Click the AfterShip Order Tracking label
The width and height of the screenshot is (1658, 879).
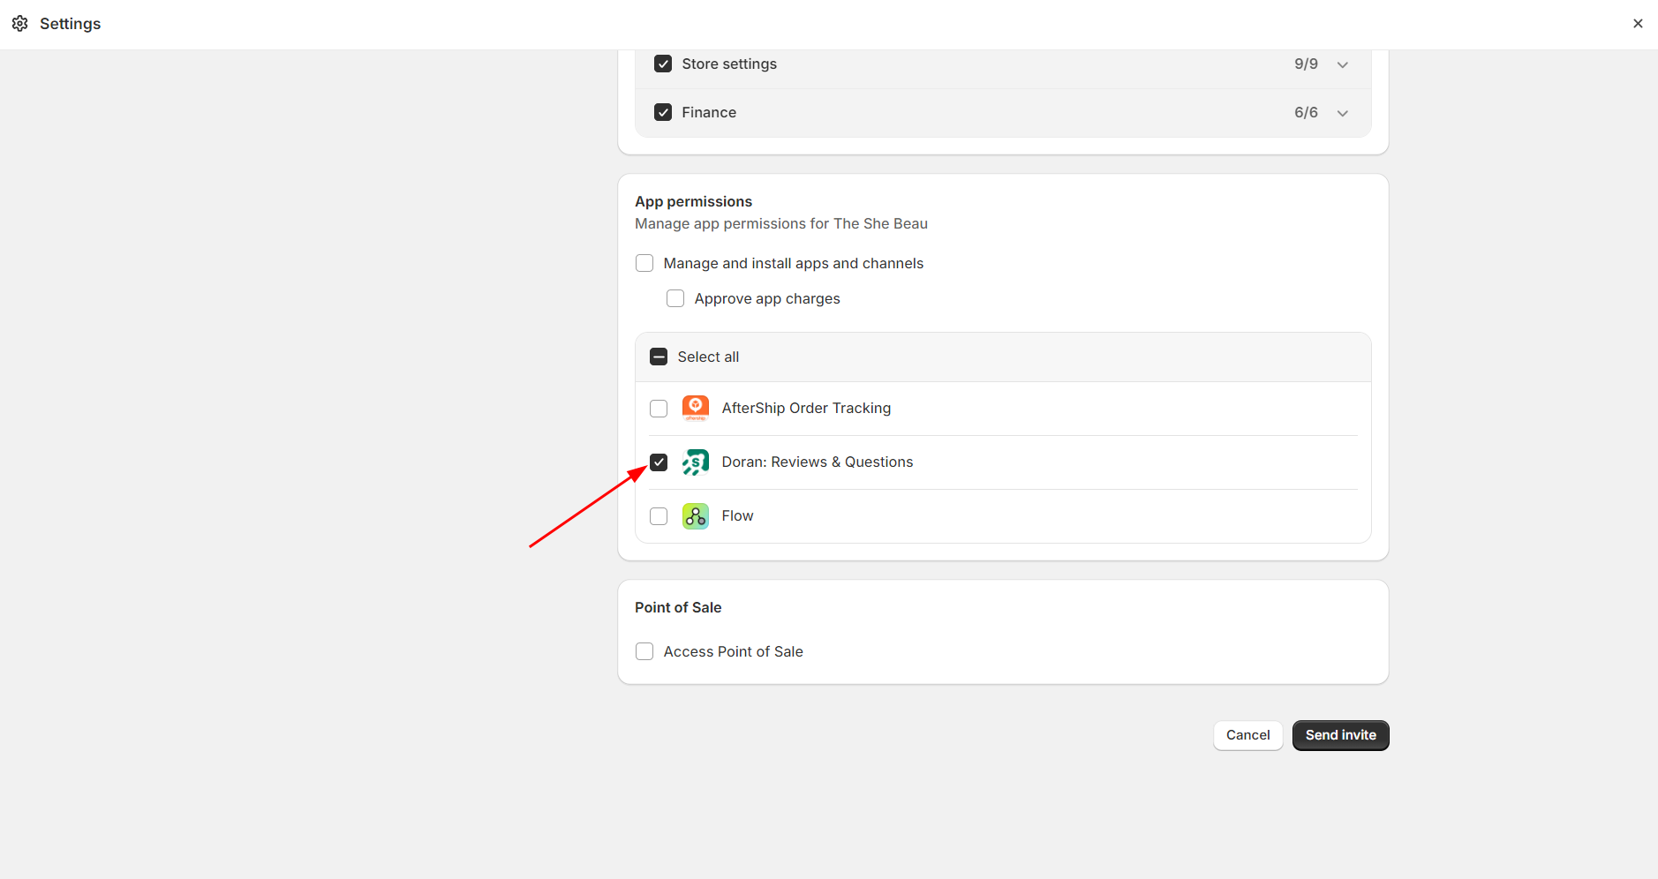pyautogui.click(x=806, y=408)
